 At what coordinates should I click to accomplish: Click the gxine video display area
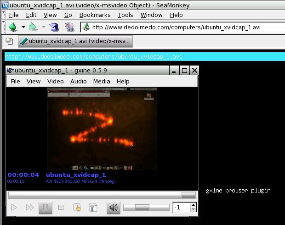point(102,129)
